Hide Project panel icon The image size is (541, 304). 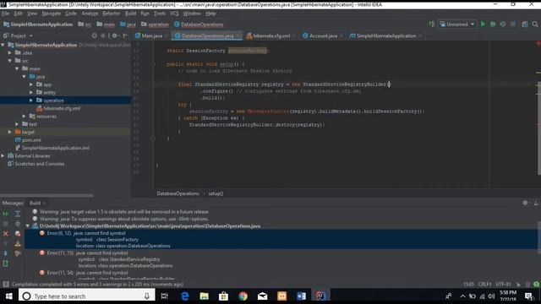(x=126, y=35)
